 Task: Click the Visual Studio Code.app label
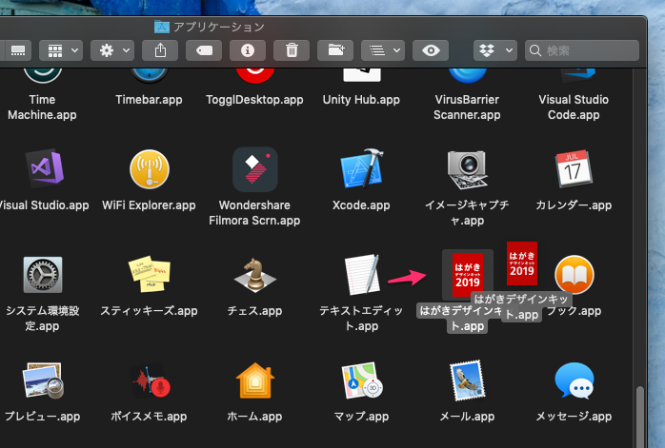point(574,107)
